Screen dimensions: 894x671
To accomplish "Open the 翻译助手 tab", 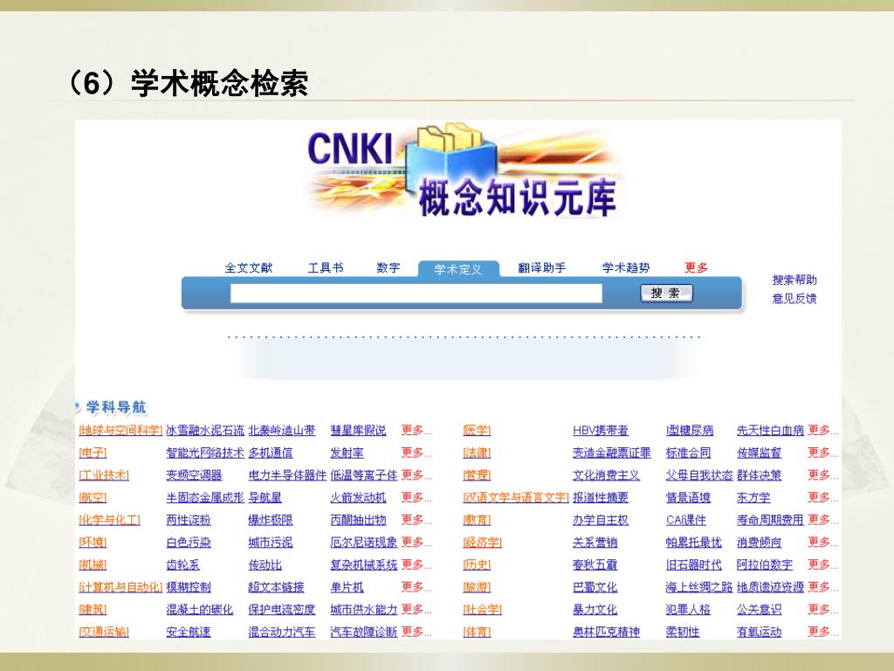I will click(x=542, y=268).
